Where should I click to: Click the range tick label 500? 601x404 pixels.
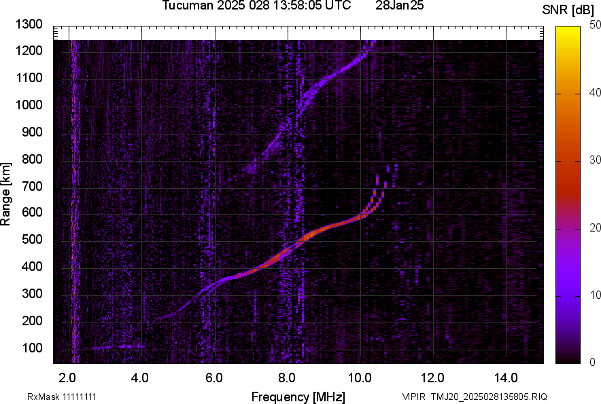(x=32, y=239)
